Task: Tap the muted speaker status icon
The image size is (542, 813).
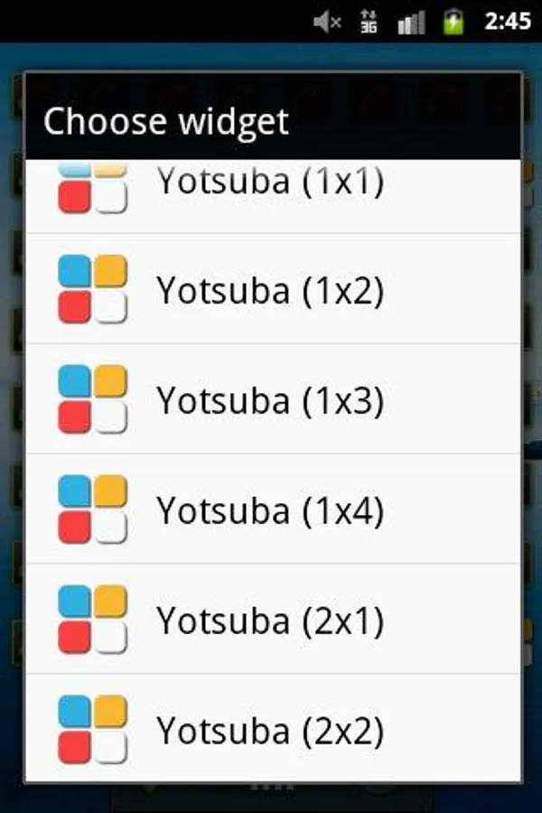Action: (327, 22)
